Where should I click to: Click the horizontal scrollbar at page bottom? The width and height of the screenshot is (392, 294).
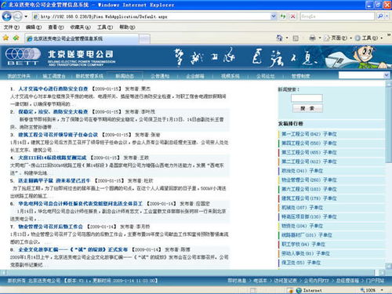click(x=193, y=273)
